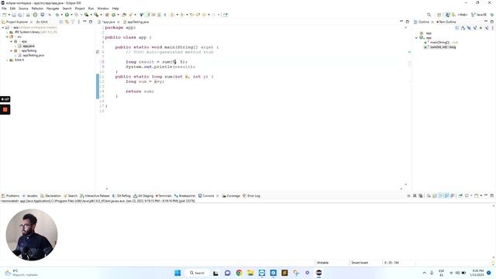
Task: Open the File menu
Action: [x=4, y=9]
